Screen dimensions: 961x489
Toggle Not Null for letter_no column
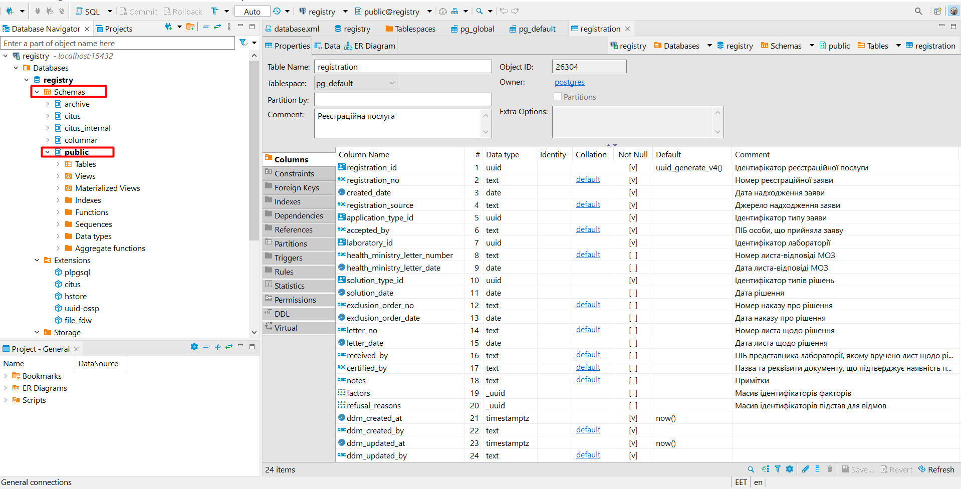(x=633, y=330)
